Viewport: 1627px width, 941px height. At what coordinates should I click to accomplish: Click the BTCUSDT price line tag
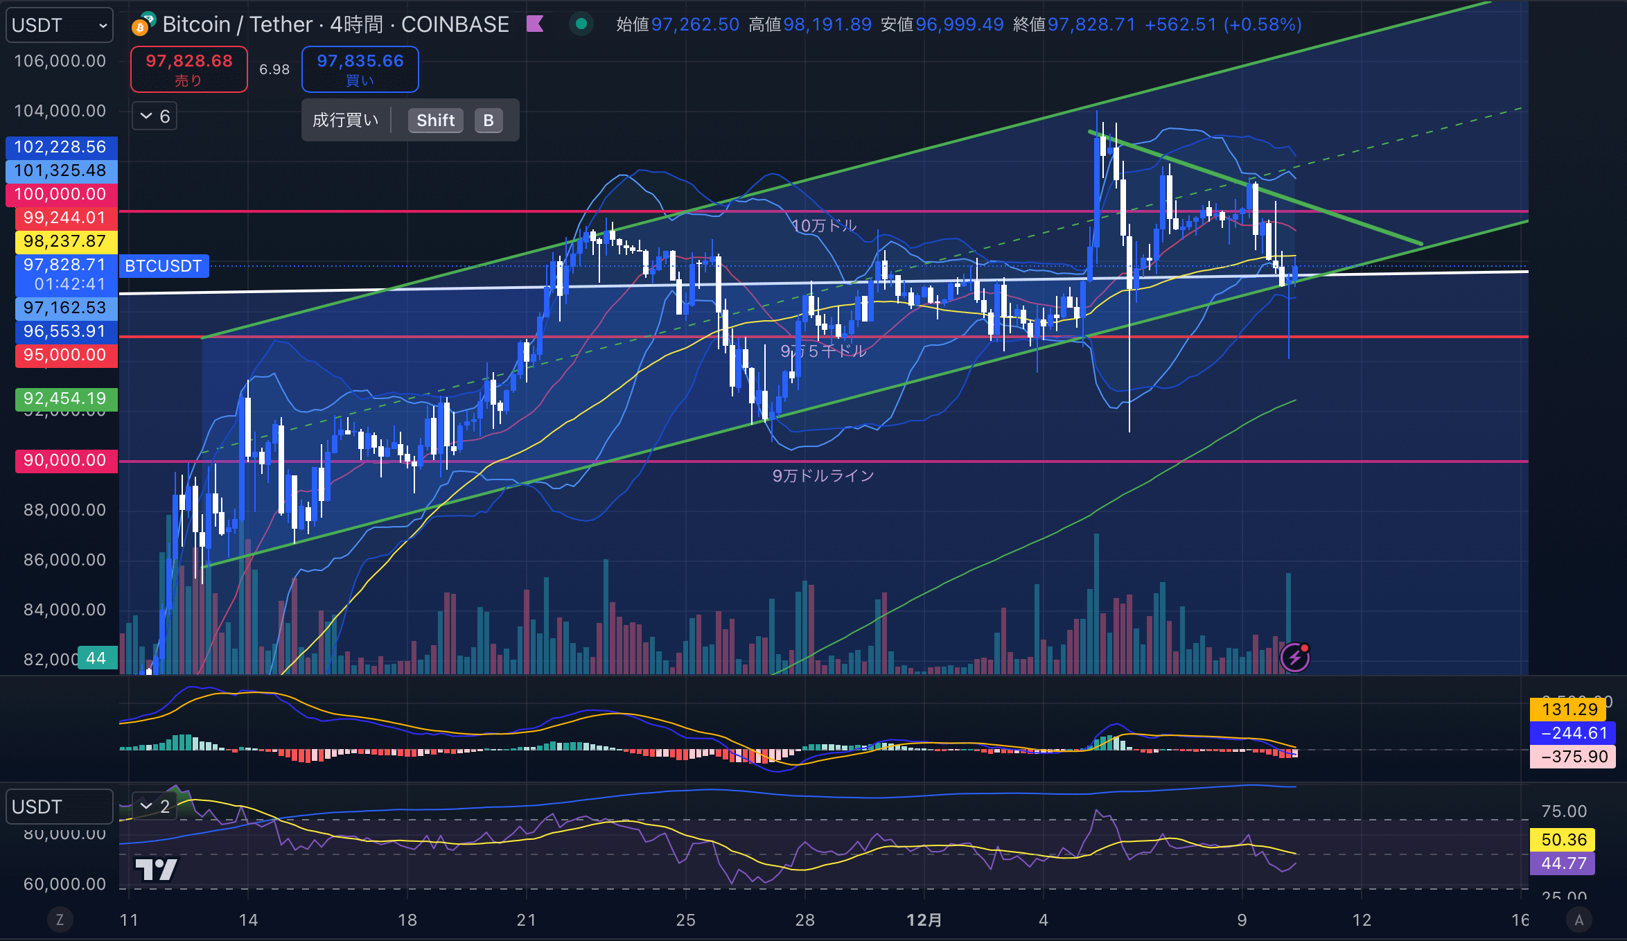pos(164,266)
